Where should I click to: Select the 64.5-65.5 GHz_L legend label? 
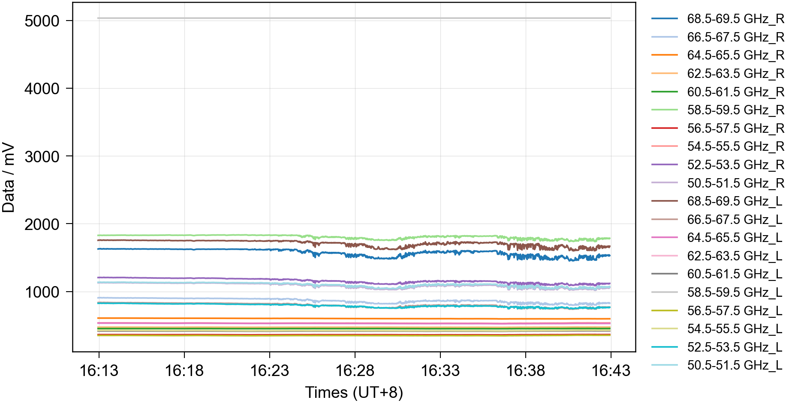click(734, 238)
